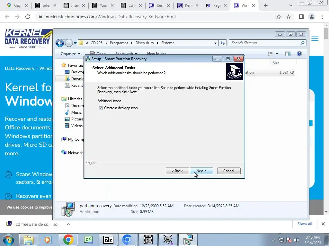Reload the Chrome page
329x246 pixels.
tap(28, 17)
